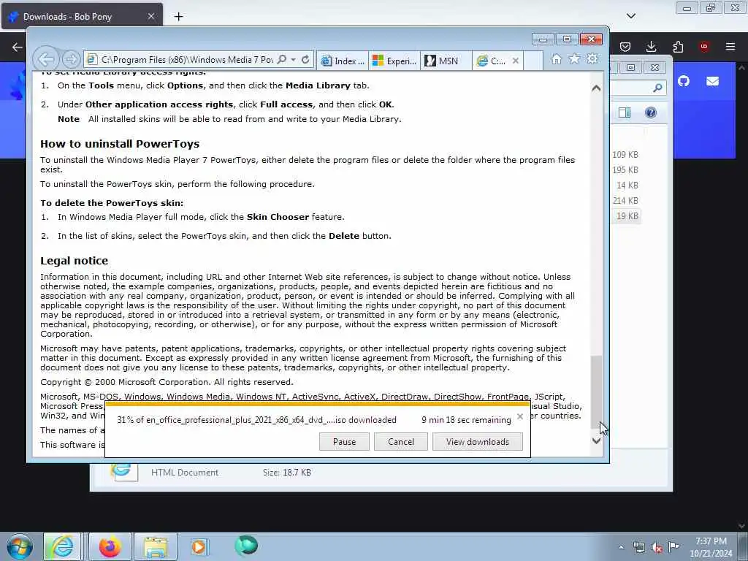Click the muted volume tray icon

coord(657,547)
